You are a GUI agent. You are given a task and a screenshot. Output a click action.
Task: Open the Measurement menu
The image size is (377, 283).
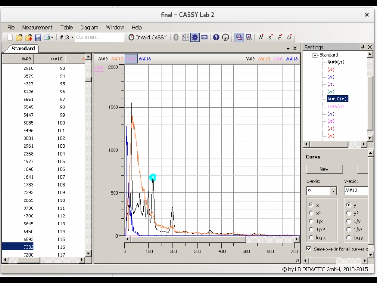coord(37,27)
